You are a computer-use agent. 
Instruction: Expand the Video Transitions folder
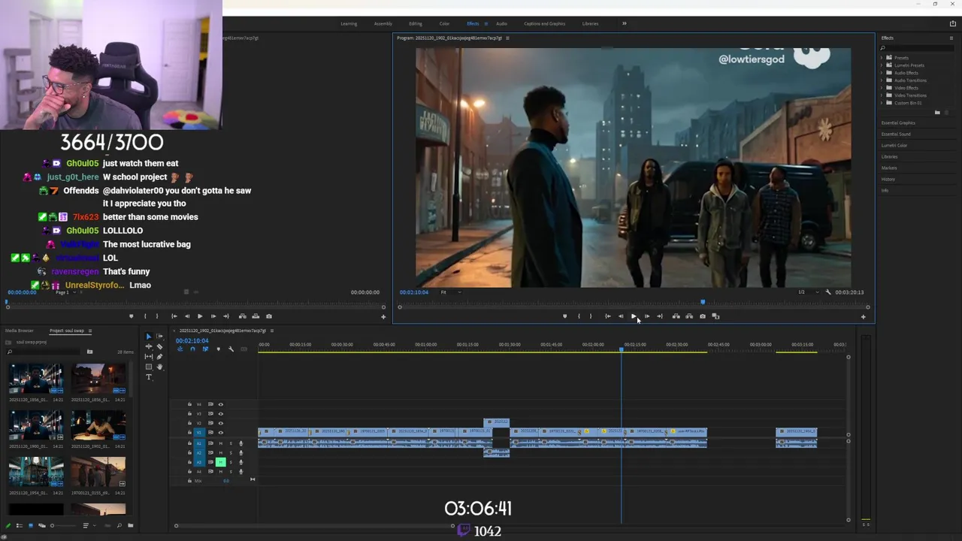click(882, 95)
